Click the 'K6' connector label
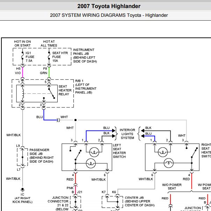 (114, 192)
